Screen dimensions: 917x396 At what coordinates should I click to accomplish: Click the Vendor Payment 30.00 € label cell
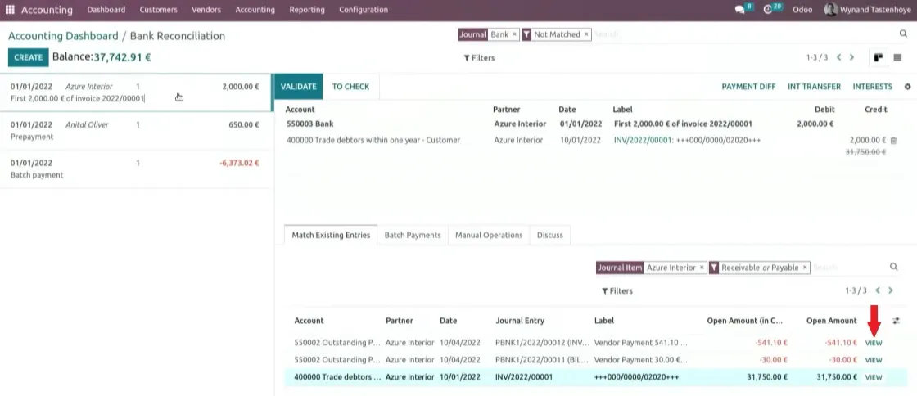(x=641, y=360)
